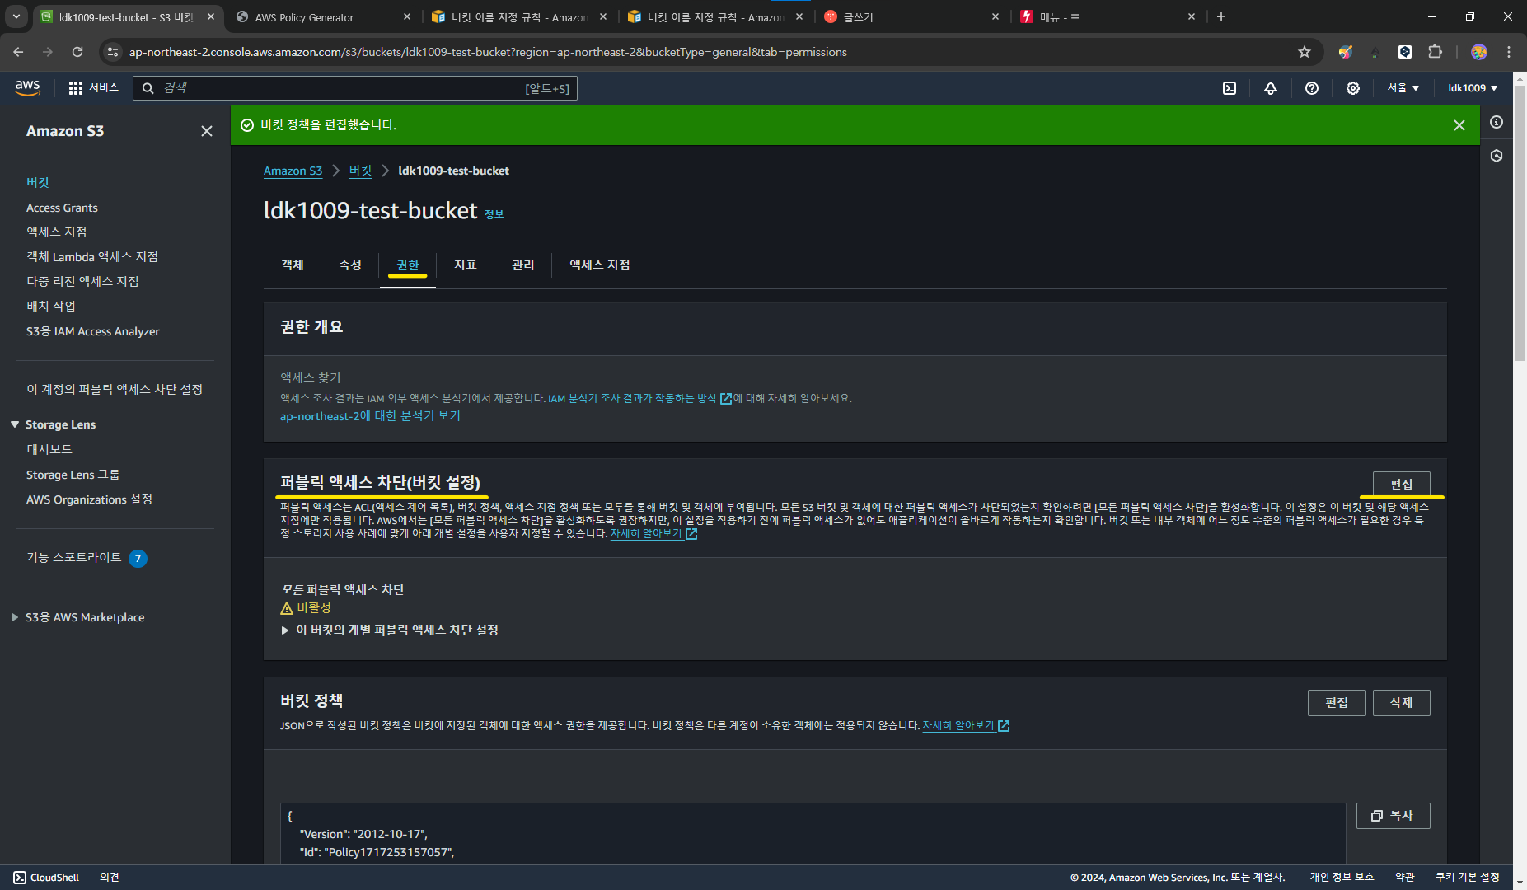
Task: Go back to previous page
Action: [18, 52]
